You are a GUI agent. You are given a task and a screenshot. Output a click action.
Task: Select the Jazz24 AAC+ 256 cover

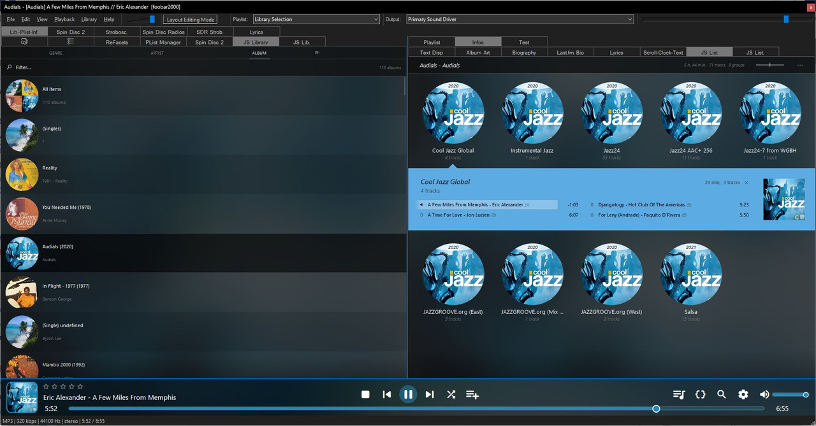point(691,113)
